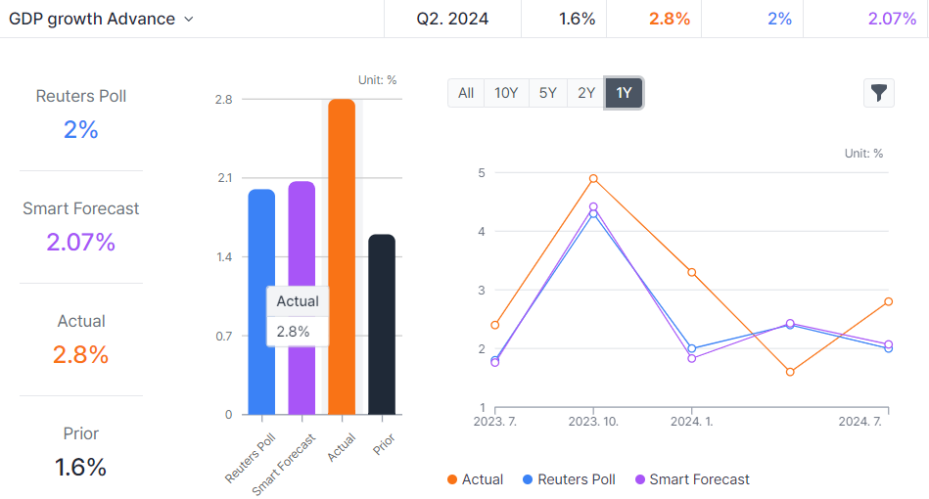Select the 5Y time range
The image size is (929, 499).
click(547, 93)
